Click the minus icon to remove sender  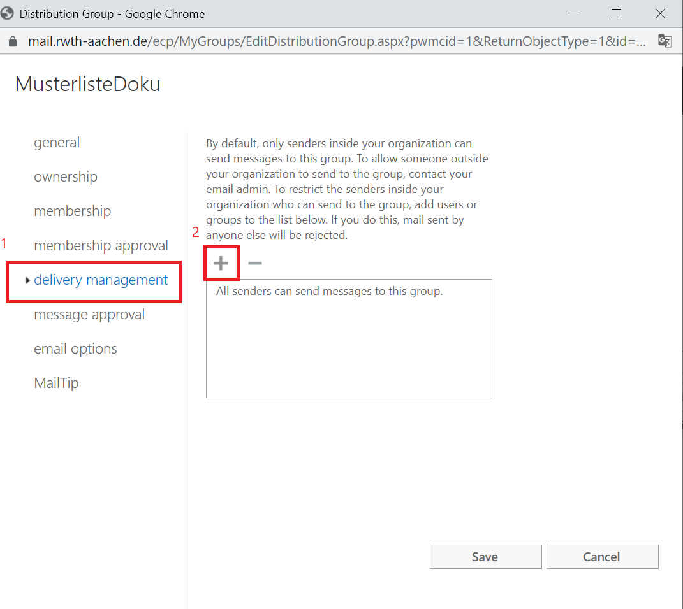pyautogui.click(x=254, y=263)
